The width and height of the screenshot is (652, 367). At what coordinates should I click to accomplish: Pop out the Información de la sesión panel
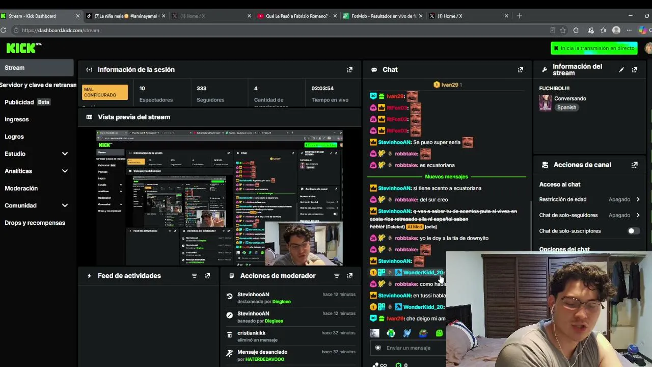(x=349, y=70)
